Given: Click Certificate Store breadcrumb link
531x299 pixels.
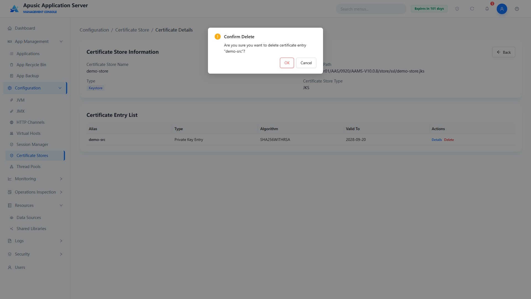Looking at the screenshot, I should (132, 30).
